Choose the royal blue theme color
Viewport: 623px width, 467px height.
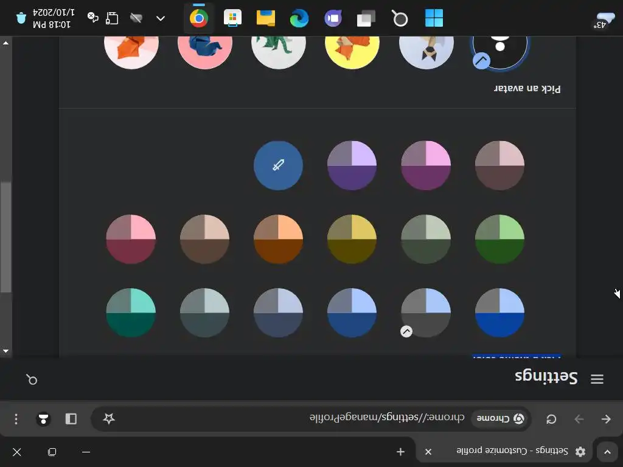(x=500, y=313)
